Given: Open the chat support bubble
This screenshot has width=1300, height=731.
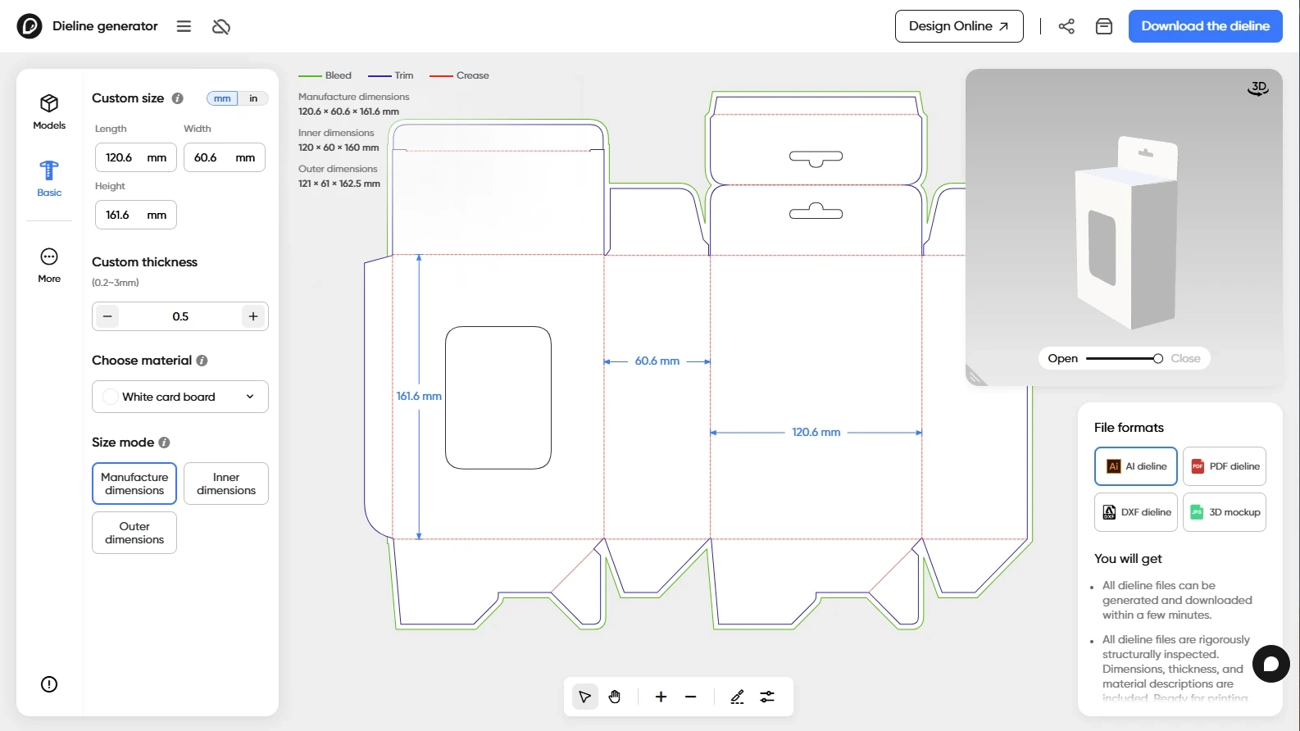Looking at the screenshot, I should (1270, 664).
